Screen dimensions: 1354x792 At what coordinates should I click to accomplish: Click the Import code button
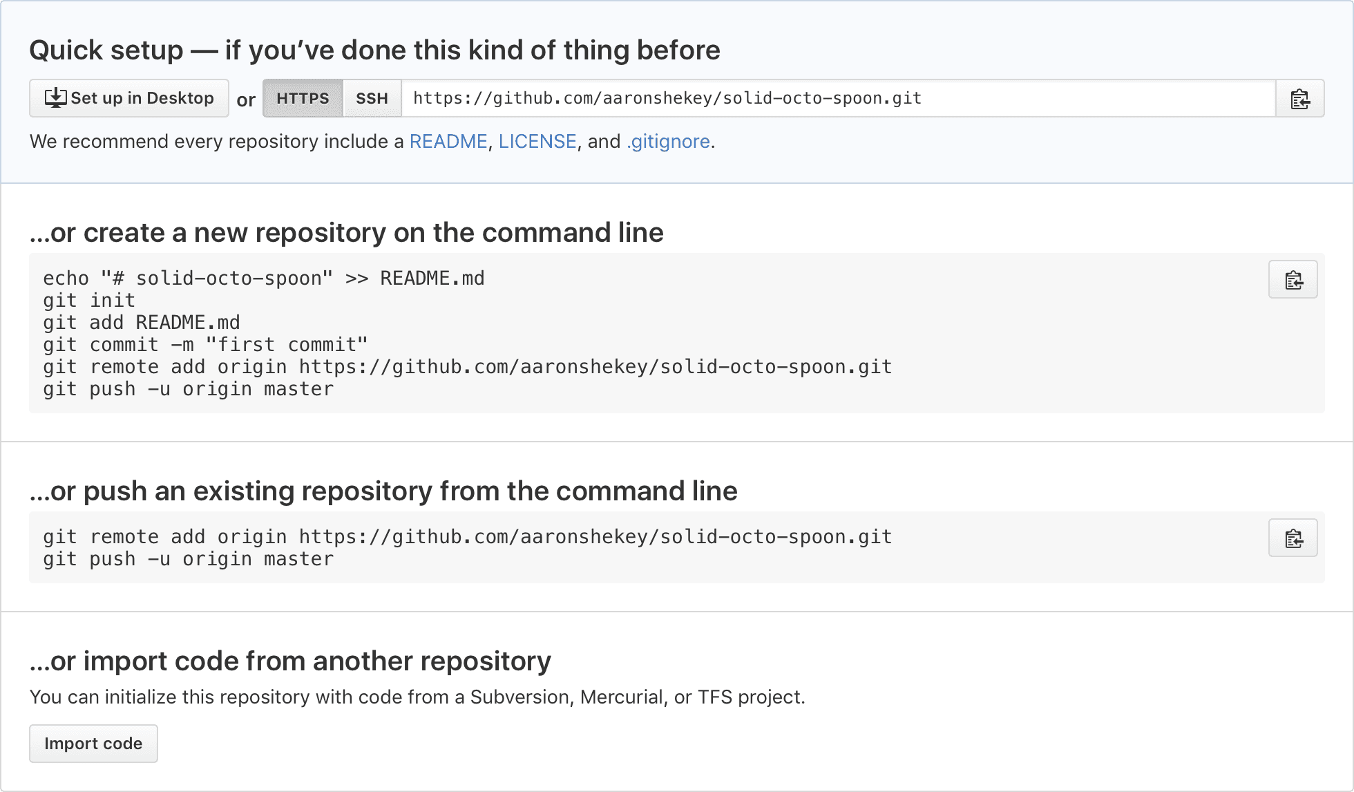(x=93, y=743)
